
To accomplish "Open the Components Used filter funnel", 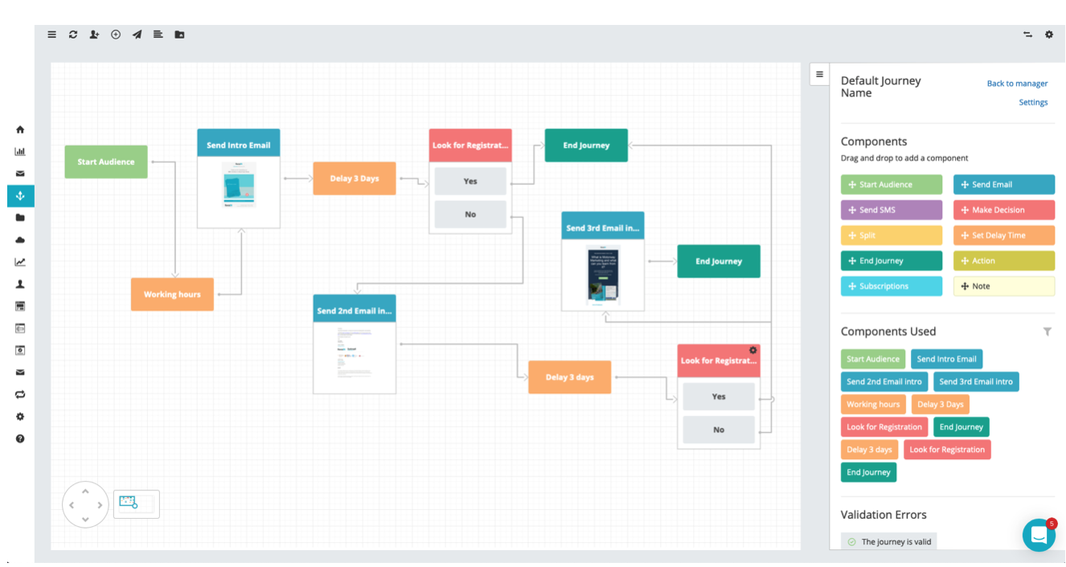I will coord(1047,331).
